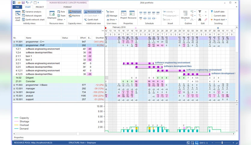Click the zoom in plus in status bar

[x=233, y=143]
